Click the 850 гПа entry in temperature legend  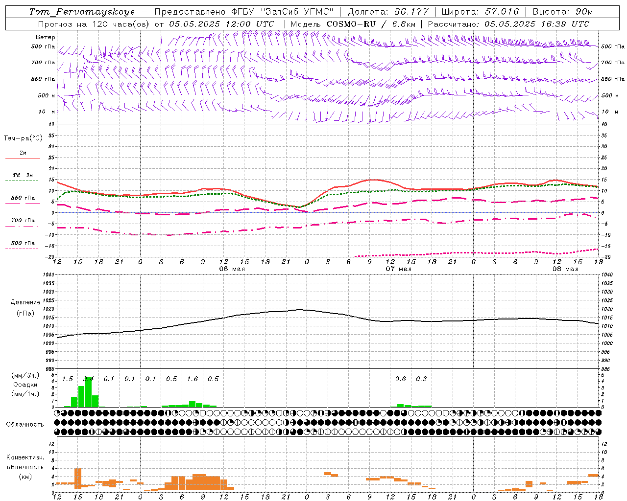pyautogui.click(x=23, y=198)
